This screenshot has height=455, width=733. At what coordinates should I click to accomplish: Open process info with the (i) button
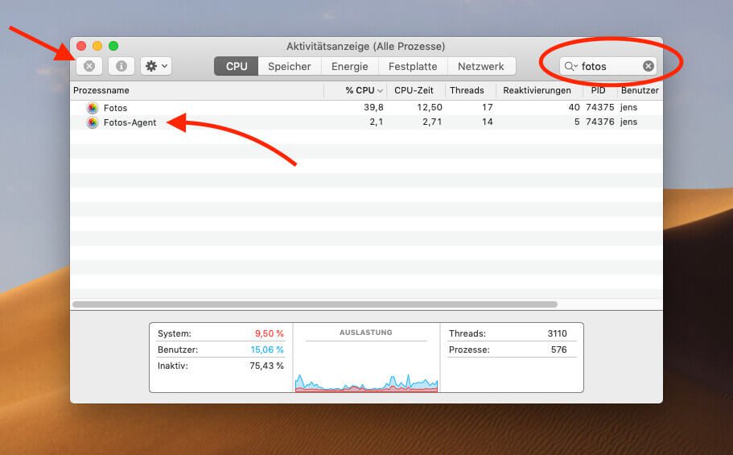[x=121, y=66]
